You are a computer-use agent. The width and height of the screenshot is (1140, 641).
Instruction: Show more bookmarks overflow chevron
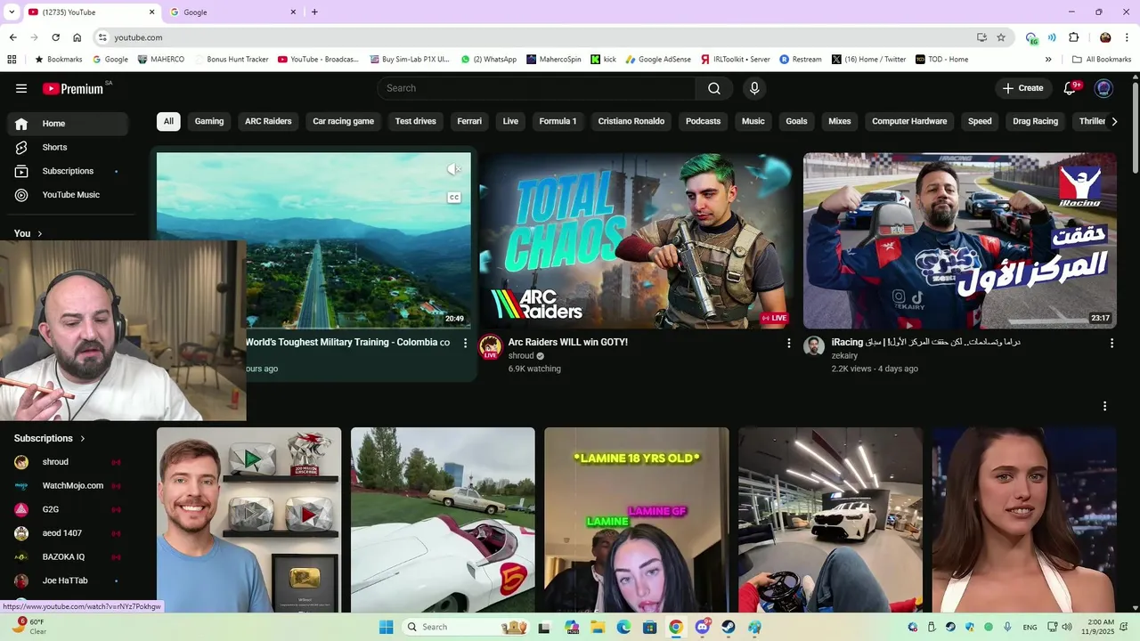click(1048, 60)
